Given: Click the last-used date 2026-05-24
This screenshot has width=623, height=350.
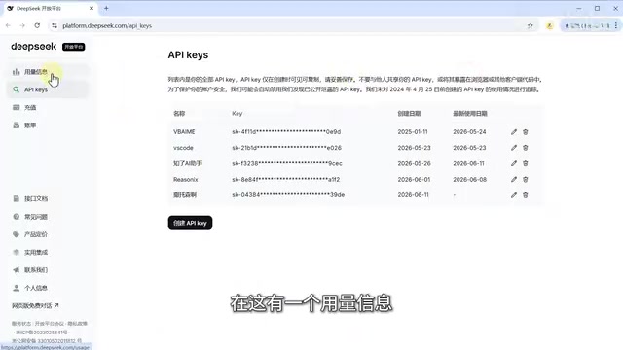Looking at the screenshot, I should click(469, 132).
